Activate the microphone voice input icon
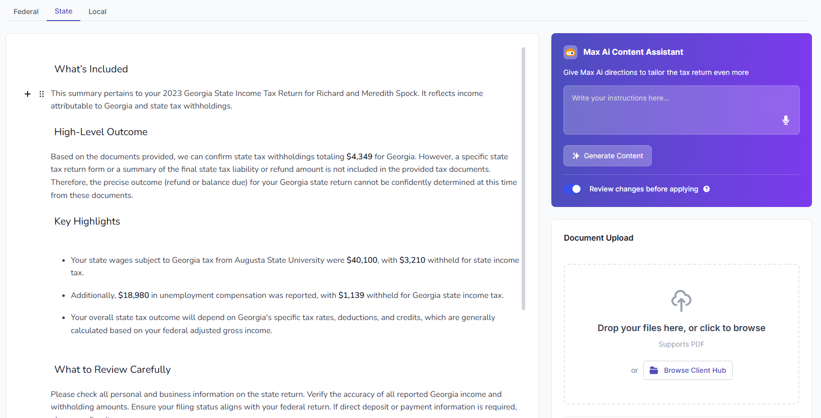The height and width of the screenshot is (418, 821). [x=786, y=120]
